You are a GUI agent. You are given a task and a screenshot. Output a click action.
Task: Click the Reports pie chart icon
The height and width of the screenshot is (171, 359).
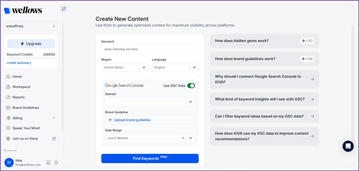[8, 97]
